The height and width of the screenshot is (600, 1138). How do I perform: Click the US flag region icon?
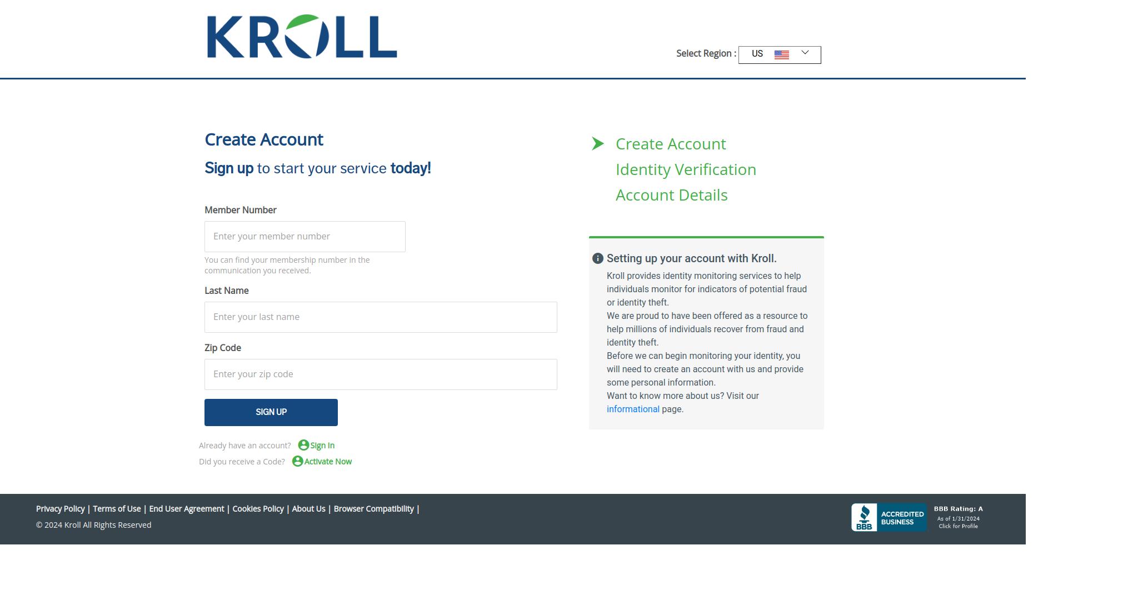click(781, 54)
